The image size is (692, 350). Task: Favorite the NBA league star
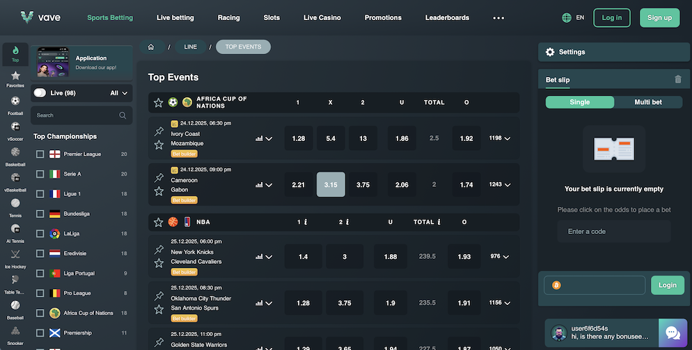(x=159, y=222)
